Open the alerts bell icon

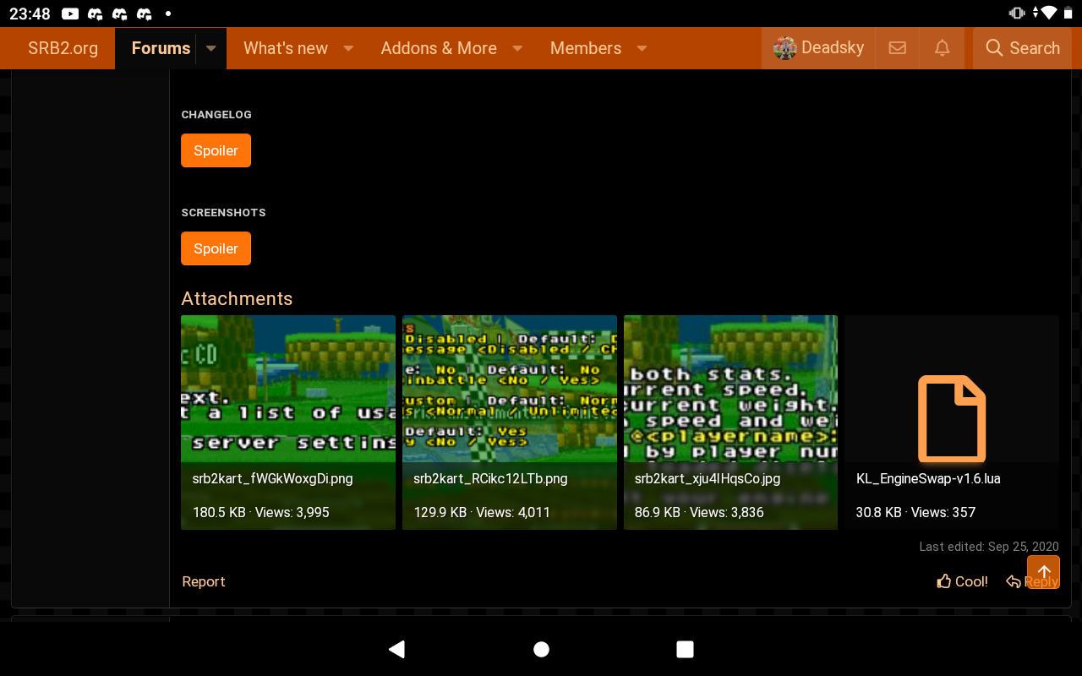pyautogui.click(x=942, y=48)
